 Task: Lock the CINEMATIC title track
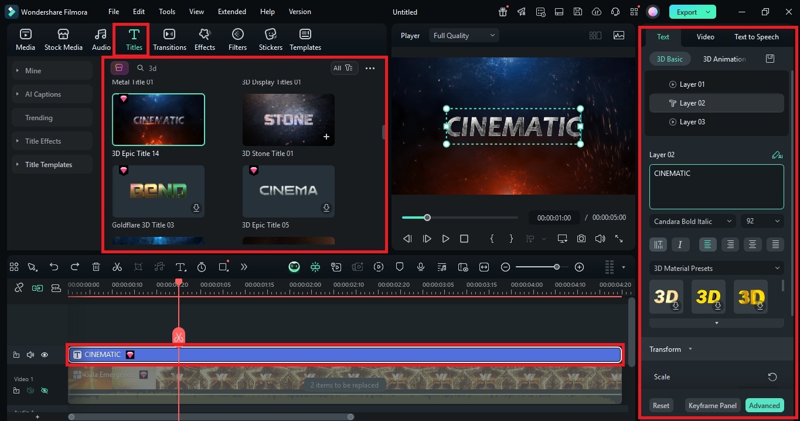pos(16,355)
